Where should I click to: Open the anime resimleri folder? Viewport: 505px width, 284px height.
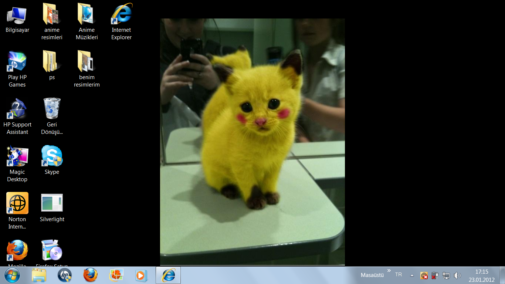click(x=52, y=21)
